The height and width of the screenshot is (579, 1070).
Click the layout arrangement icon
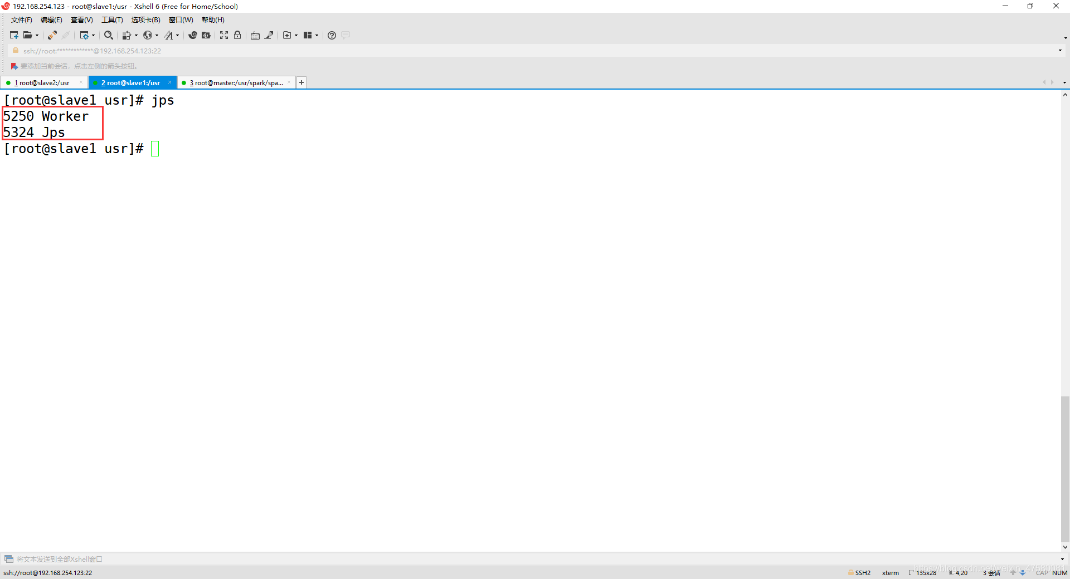[308, 35]
